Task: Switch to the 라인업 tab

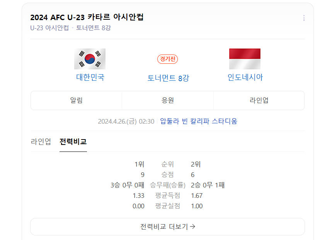Action: pyautogui.click(x=42, y=142)
